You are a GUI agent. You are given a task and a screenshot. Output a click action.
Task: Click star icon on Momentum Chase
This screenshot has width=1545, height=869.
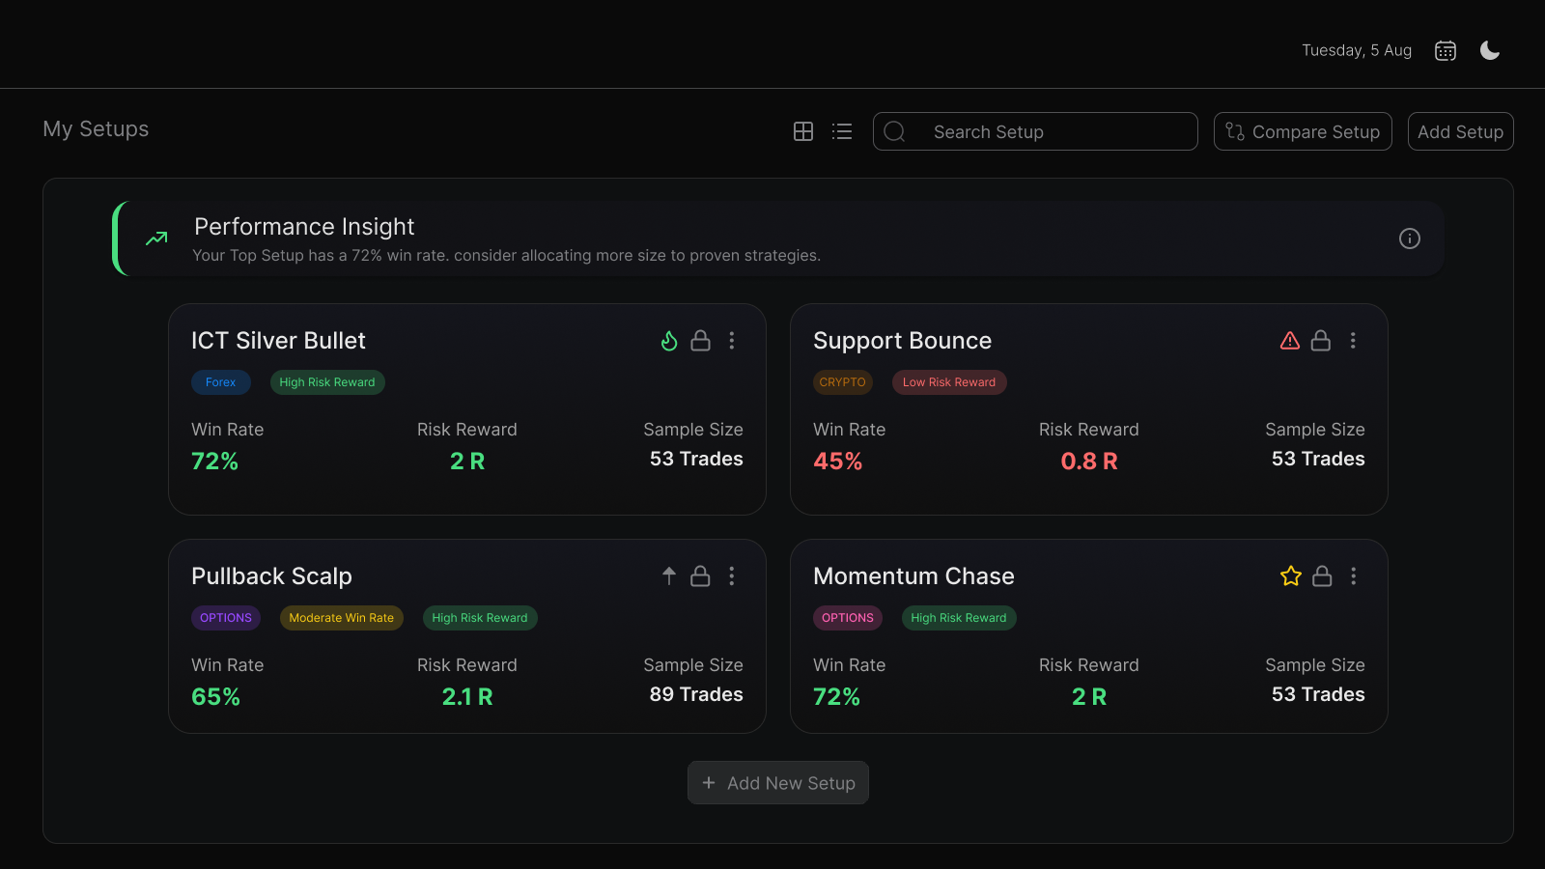[x=1290, y=576]
